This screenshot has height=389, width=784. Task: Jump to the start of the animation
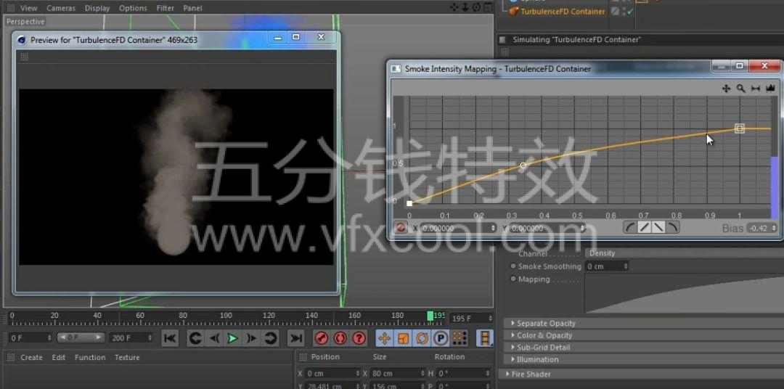[x=170, y=338]
